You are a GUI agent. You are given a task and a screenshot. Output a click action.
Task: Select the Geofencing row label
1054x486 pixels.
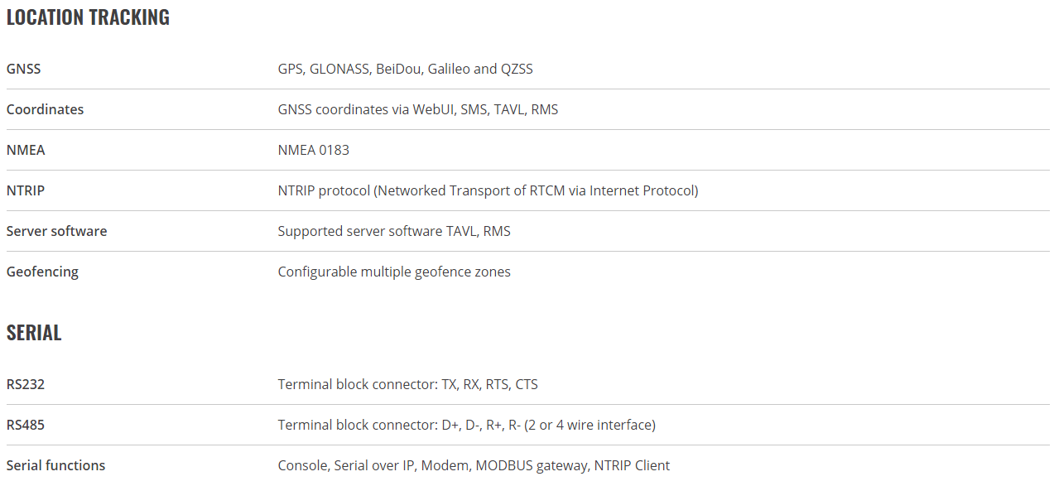[x=42, y=272]
